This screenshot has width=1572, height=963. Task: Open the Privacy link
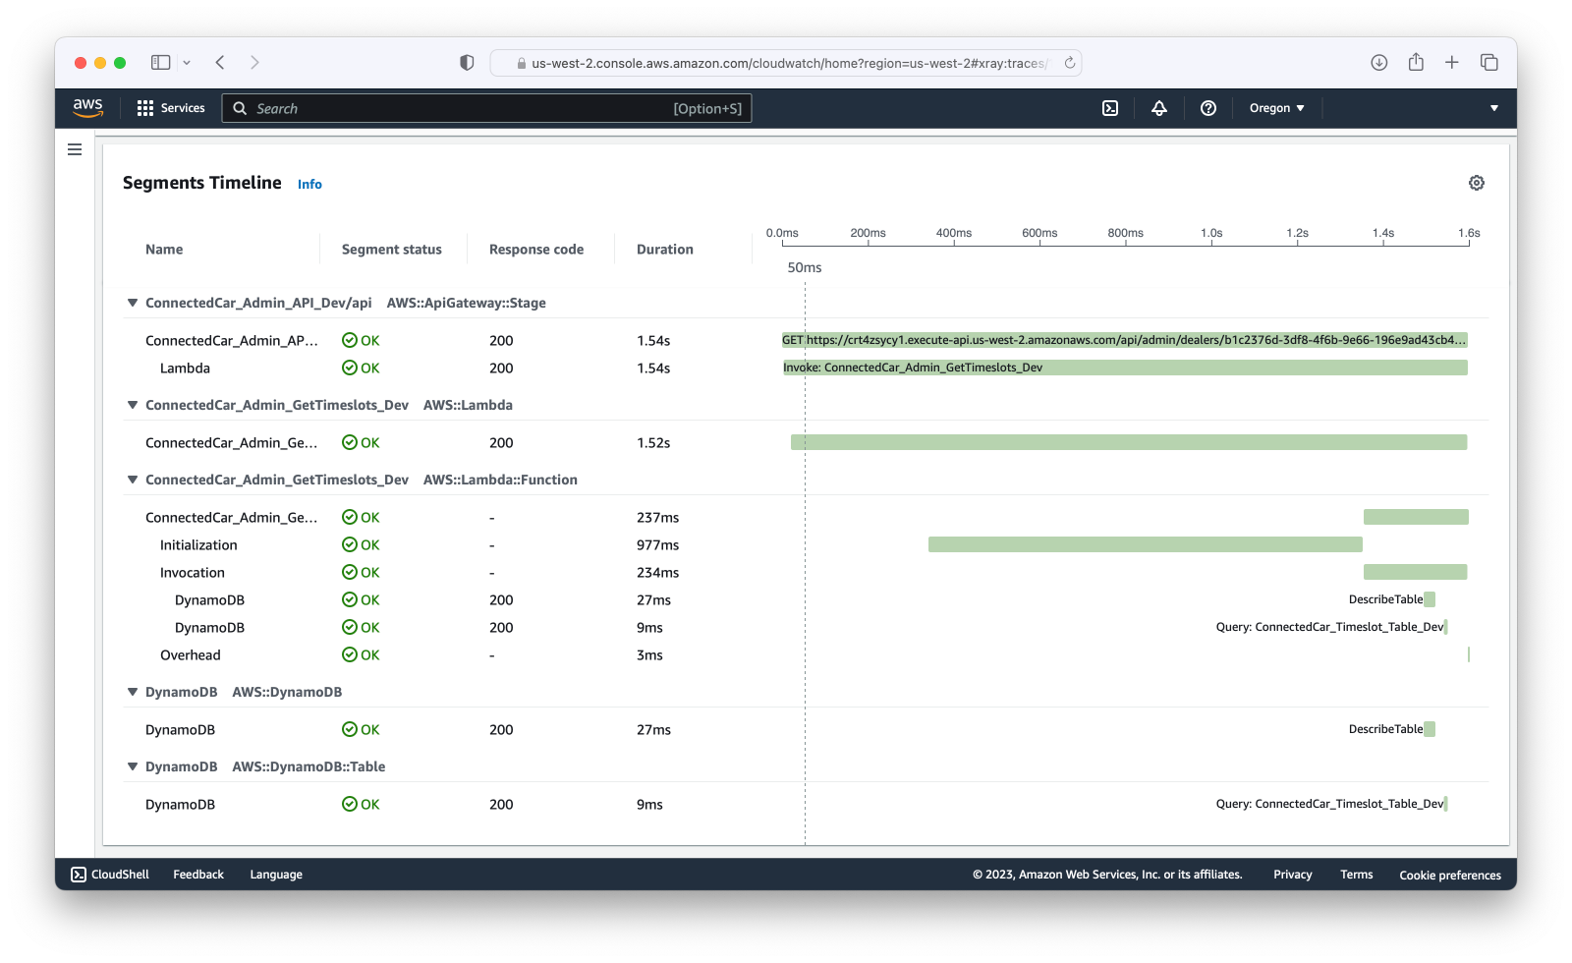point(1293,875)
